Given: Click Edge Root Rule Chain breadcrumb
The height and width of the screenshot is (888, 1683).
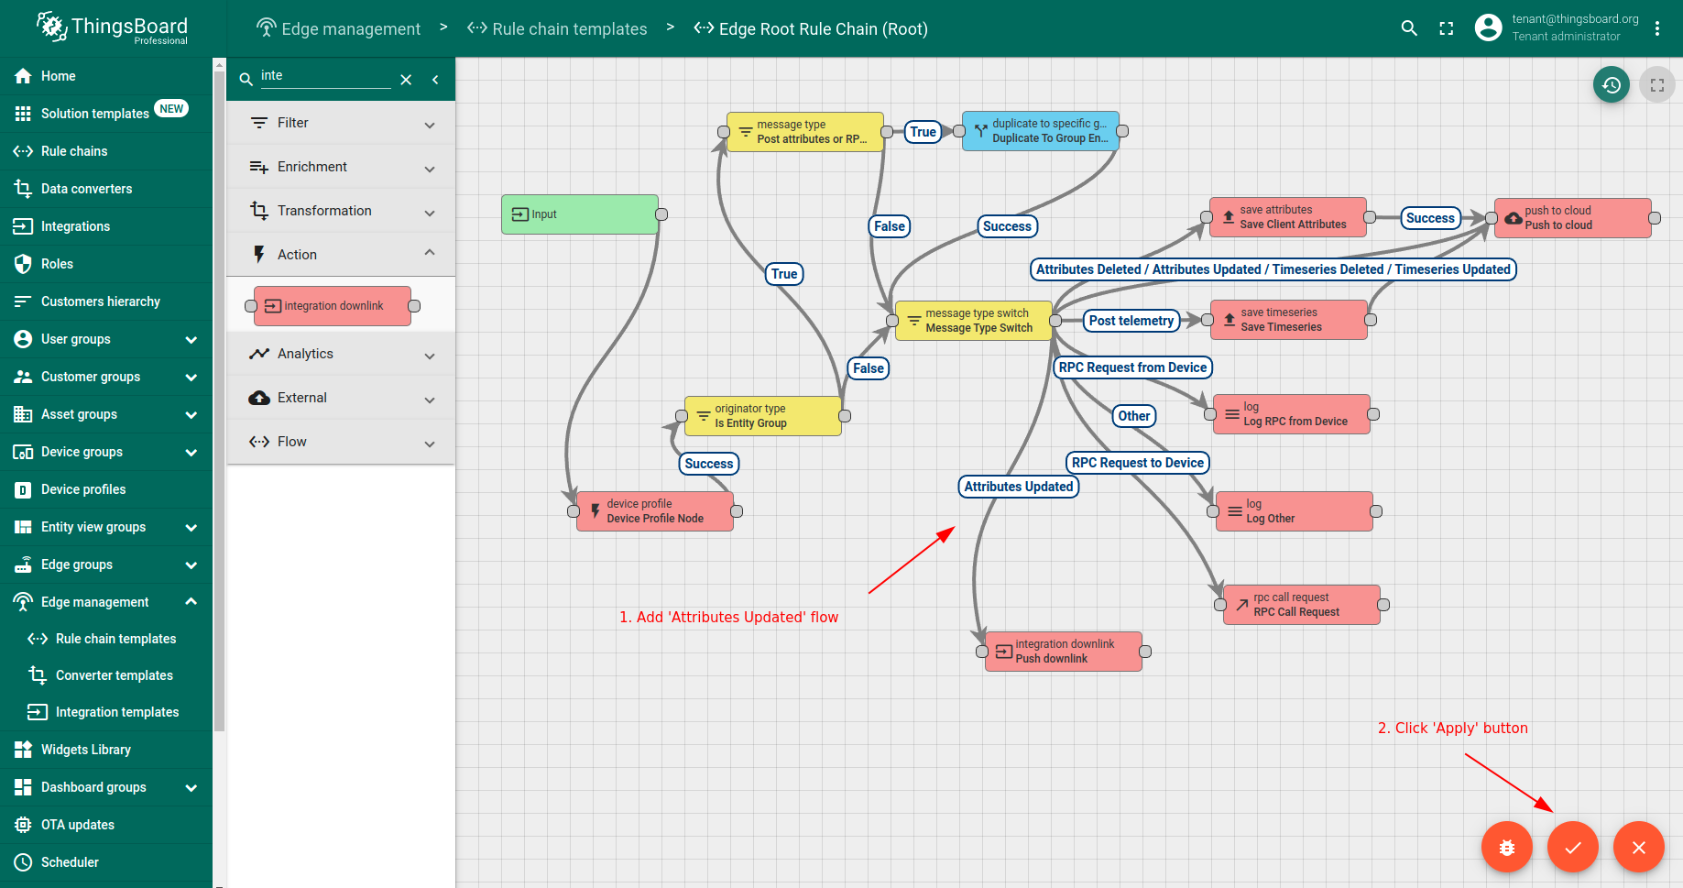Looking at the screenshot, I should 811,28.
